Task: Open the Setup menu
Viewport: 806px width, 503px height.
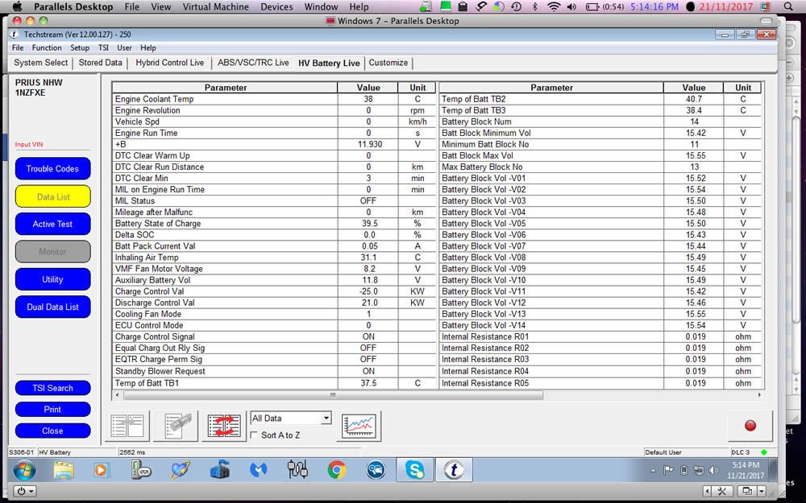Action: [x=79, y=47]
